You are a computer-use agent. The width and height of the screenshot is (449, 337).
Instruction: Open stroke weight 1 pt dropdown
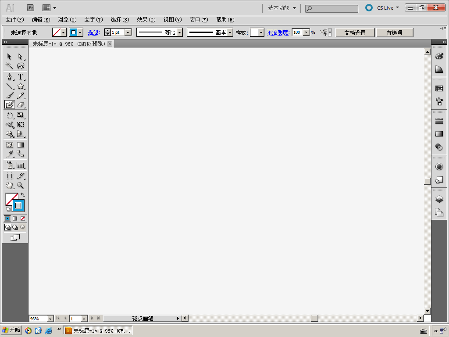pos(128,32)
